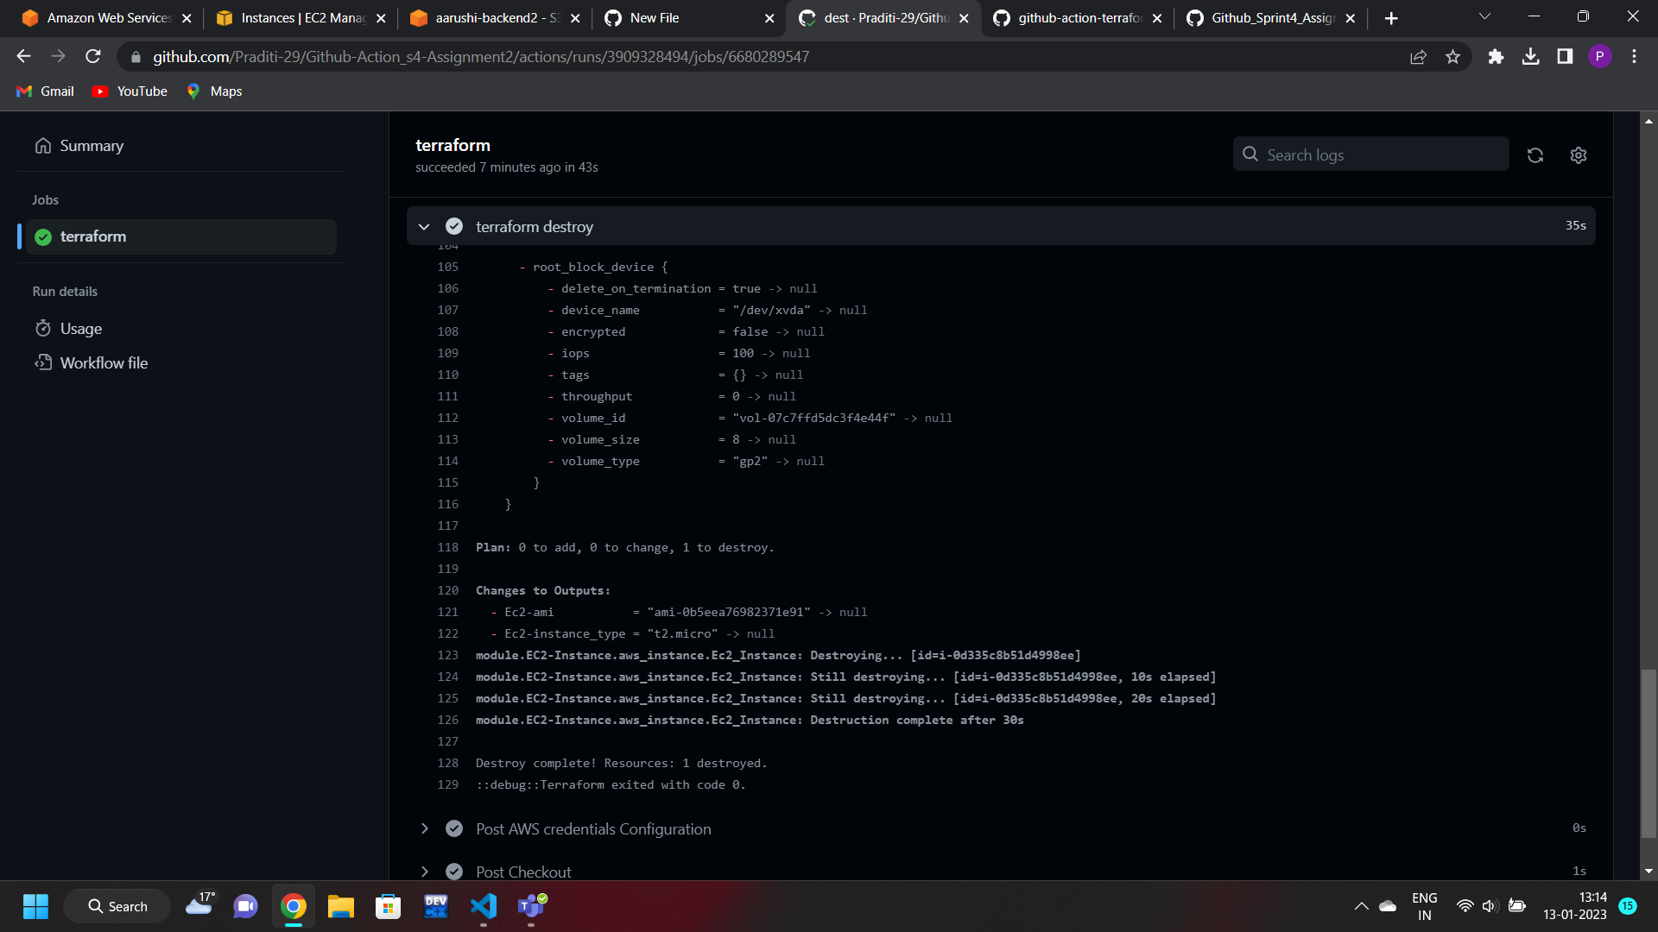Open the Workflow file page
The width and height of the screenshot is (1658, 932).
tap(103, 362)
